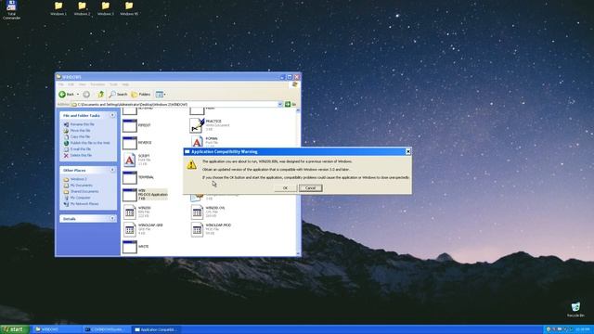Viewport: 594px width, 334px height.
Task: Click the Forward button in Explorer toolbar
Action: [86, 95]
